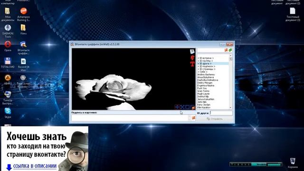The image size is (304, 171).
Task: Select Gran Torino in the friend list
Action: [x=203, y=91]
